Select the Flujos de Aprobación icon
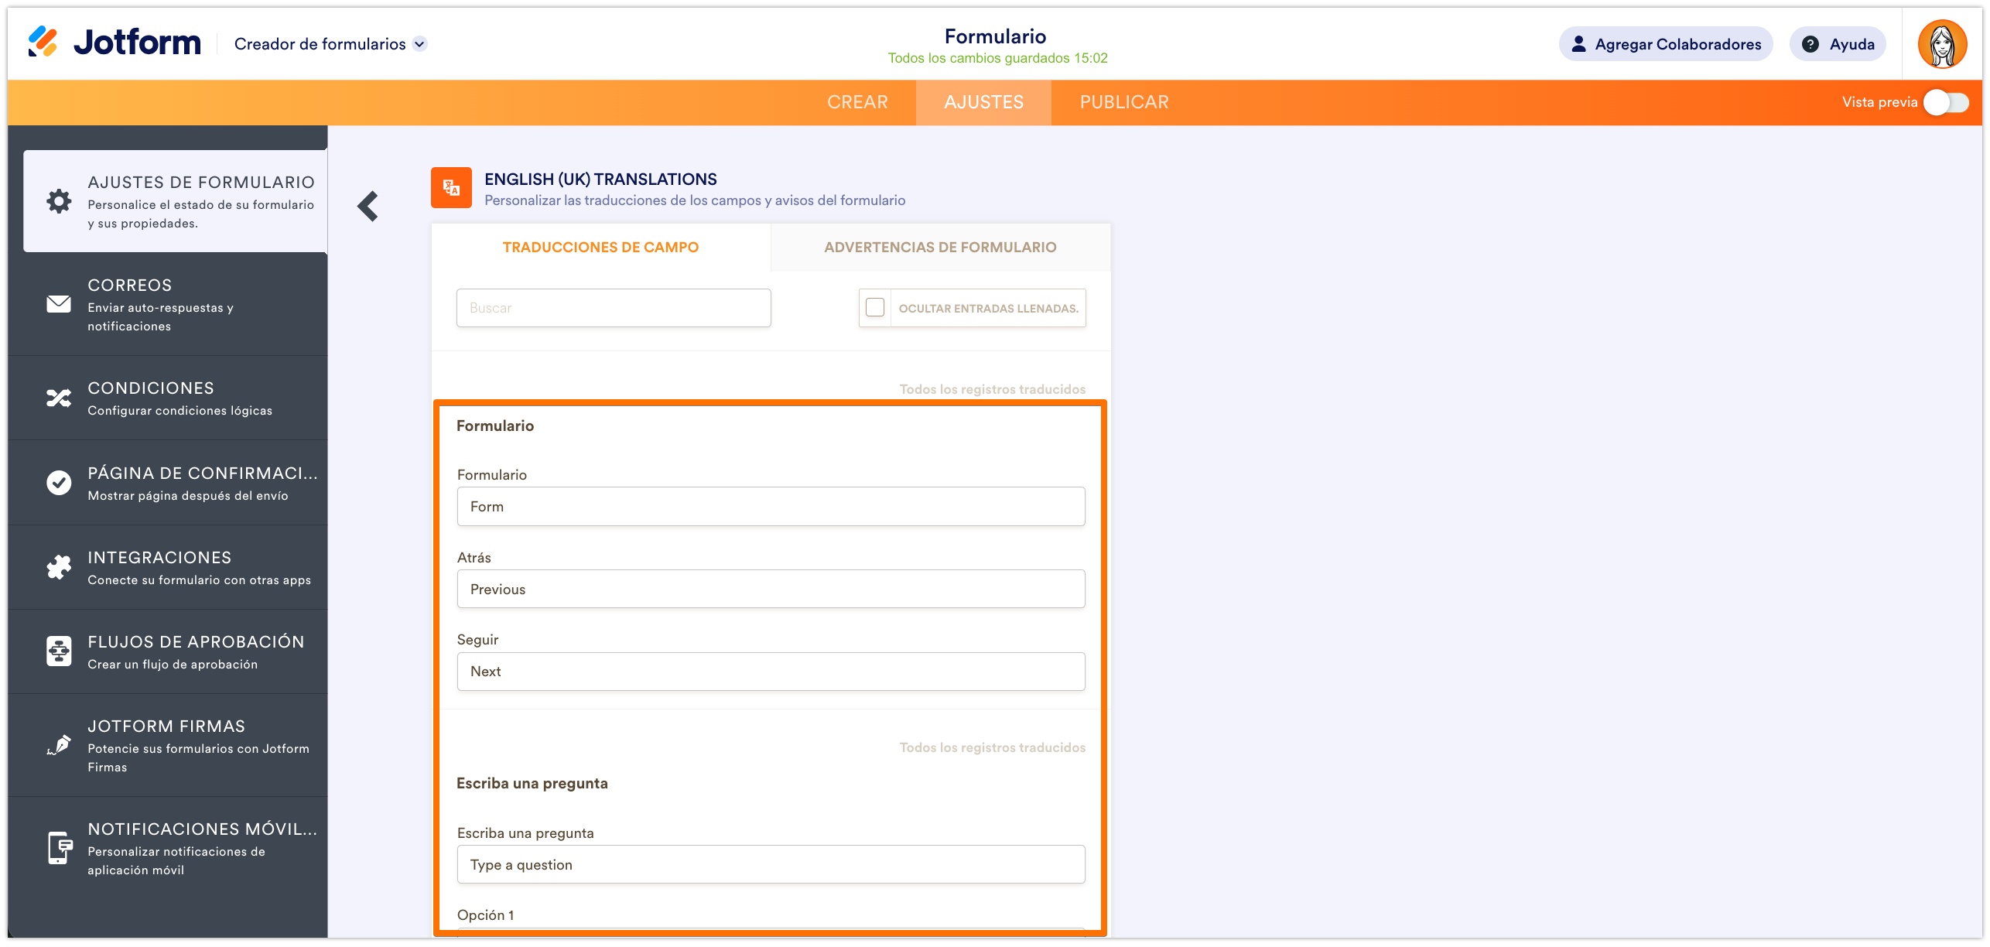1990x947 pixels. pos(58,651)
